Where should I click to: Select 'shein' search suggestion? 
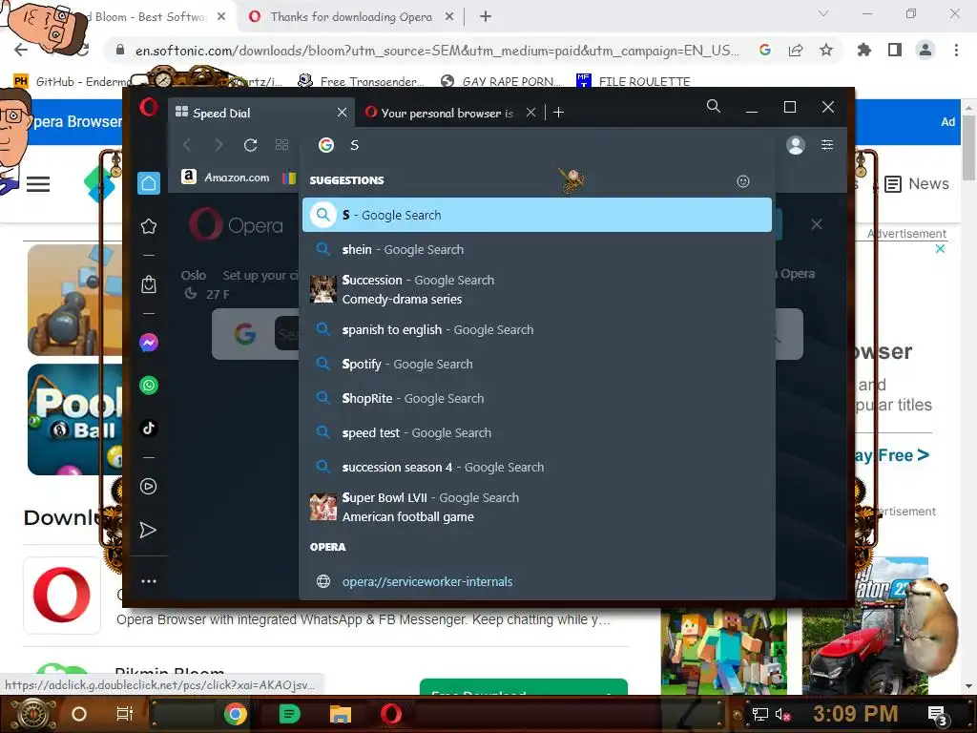click(x=537, y=249)
